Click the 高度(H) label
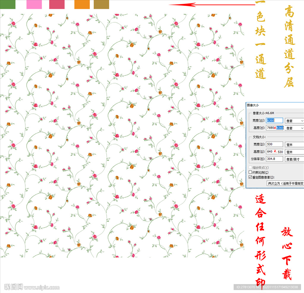This screenshot has height=293, width=304. 259,128
